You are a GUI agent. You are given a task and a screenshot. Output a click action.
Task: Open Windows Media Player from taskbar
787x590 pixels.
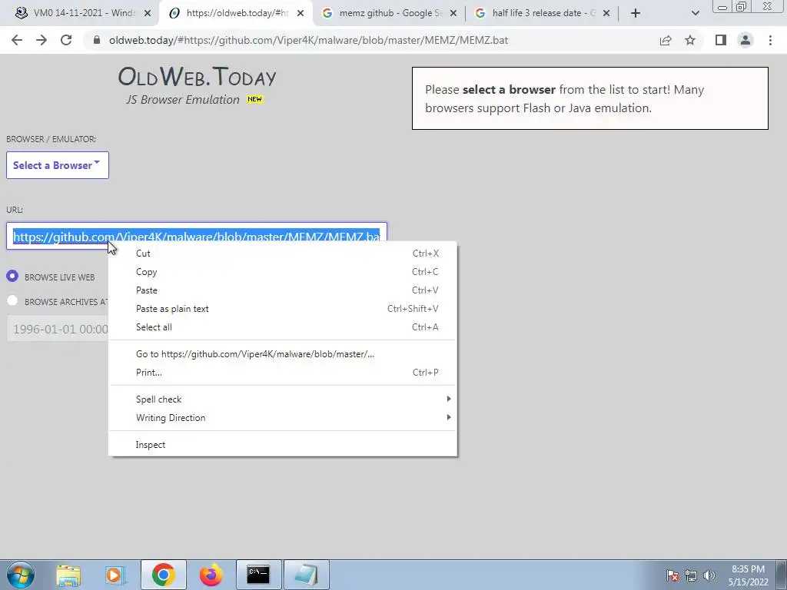pyautogui.click(x=115, y=575)
